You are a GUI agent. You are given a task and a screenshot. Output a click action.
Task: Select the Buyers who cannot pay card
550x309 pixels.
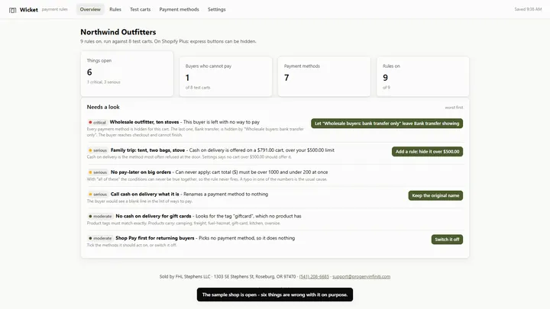225,76
